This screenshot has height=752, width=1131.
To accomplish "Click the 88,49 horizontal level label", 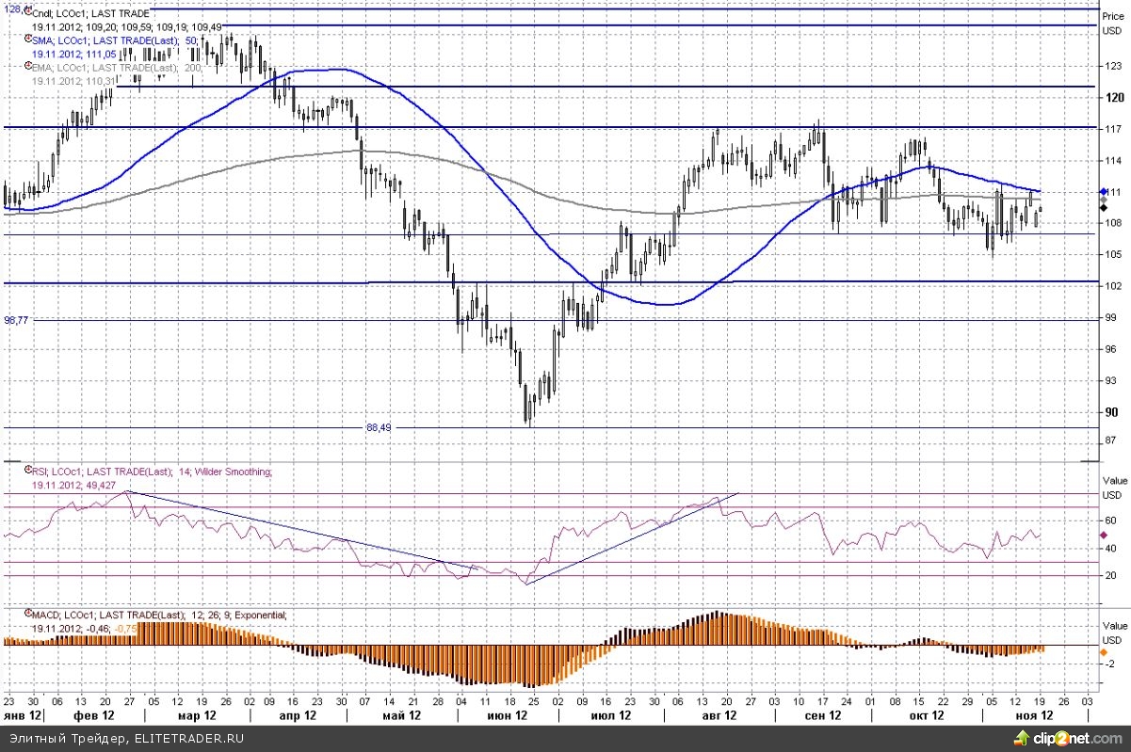I will 378,427.
